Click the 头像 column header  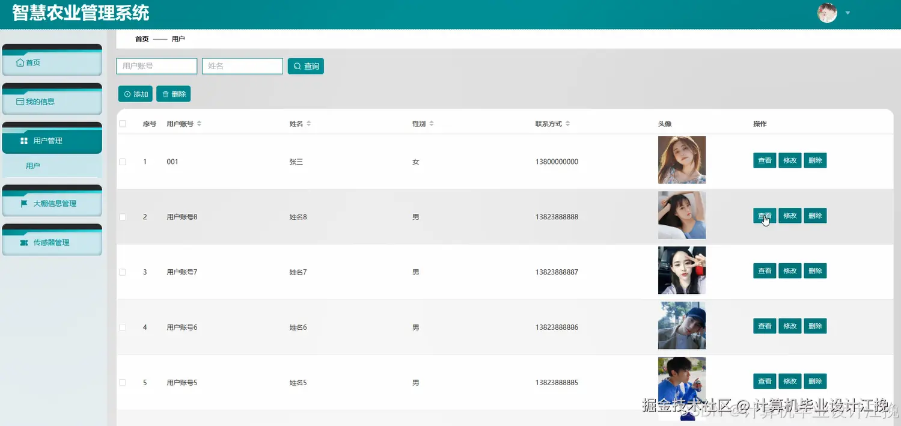(665, 124)
